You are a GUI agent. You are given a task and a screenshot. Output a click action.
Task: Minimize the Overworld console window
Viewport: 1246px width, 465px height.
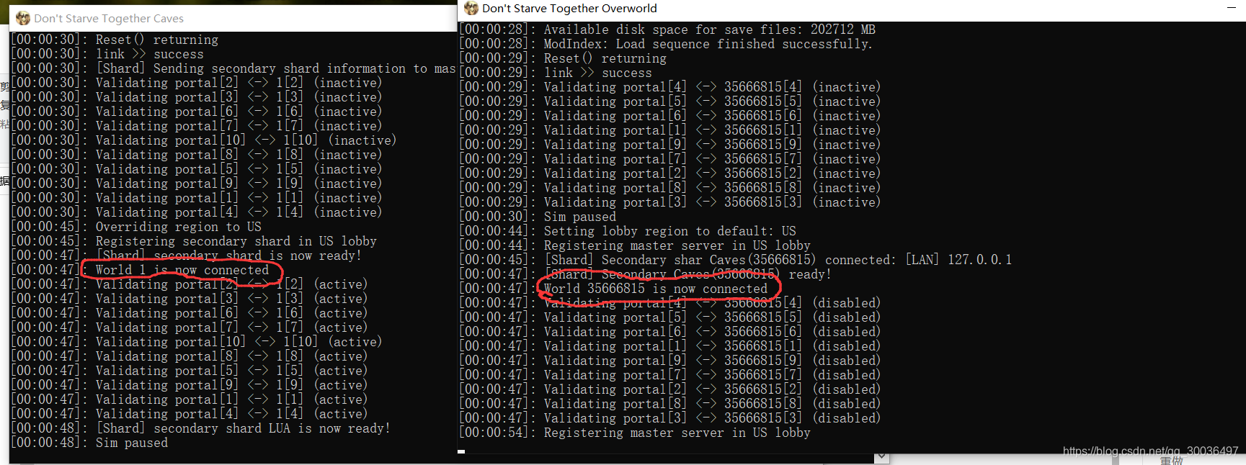coord(1231,8)
